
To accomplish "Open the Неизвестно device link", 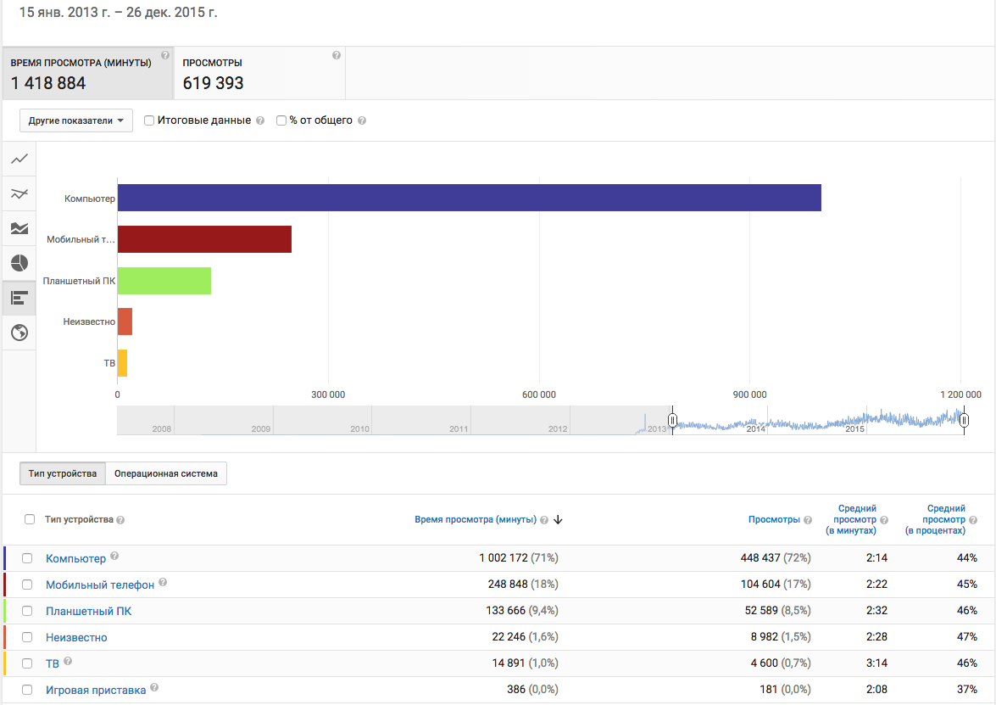I will 76,638.
